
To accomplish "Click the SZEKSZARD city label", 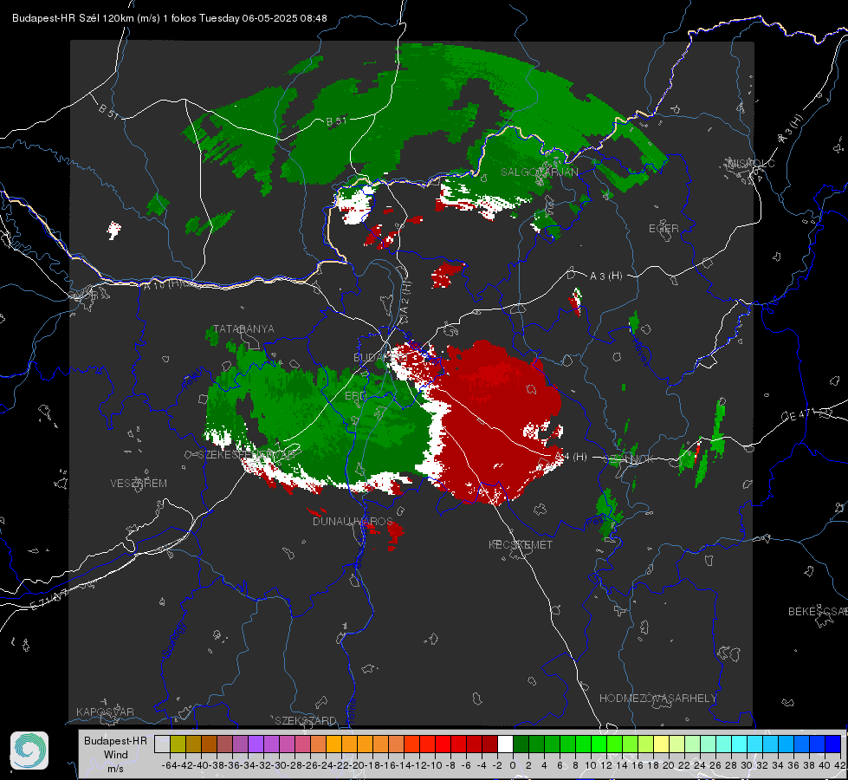I will click(306, 720).
